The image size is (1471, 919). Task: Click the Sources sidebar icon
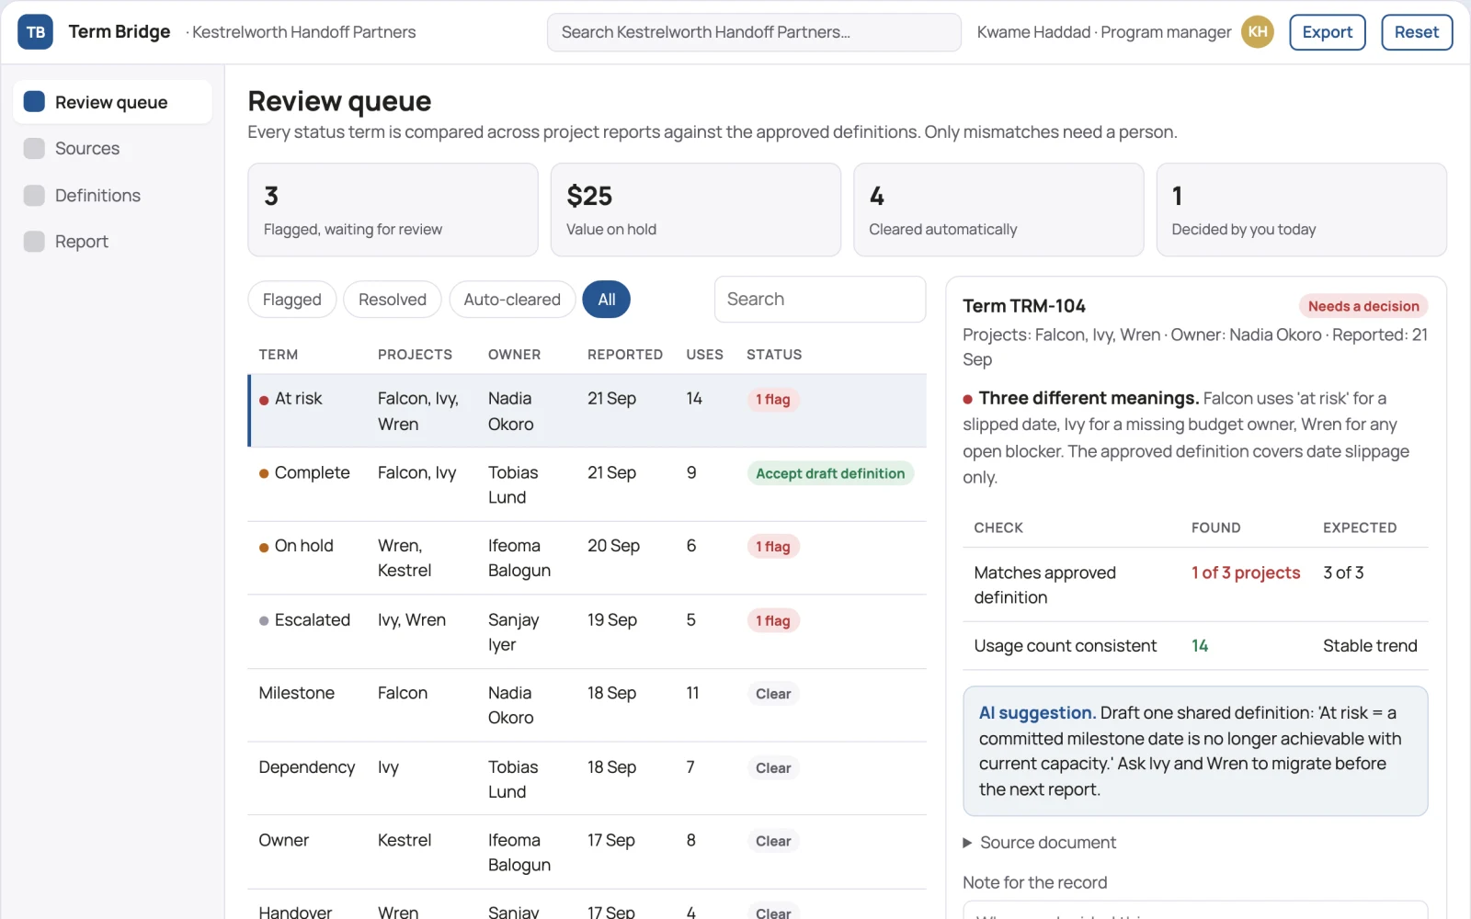(x=34, y=148)
